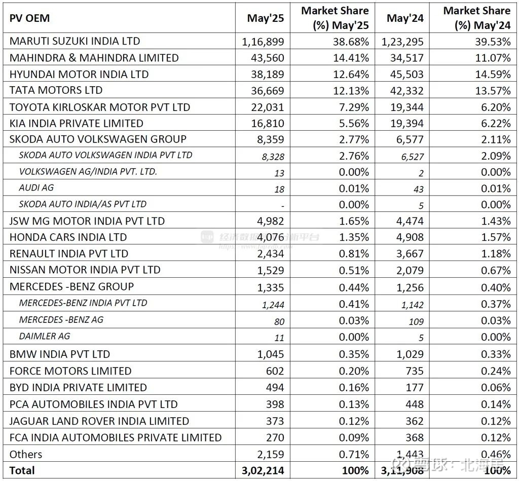Click Mercedes -Benz Group row label
519x481 pixels.
pos(71,286)
